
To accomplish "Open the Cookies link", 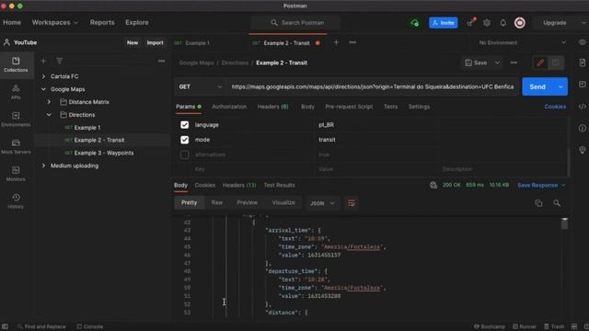I will point(555,107).
